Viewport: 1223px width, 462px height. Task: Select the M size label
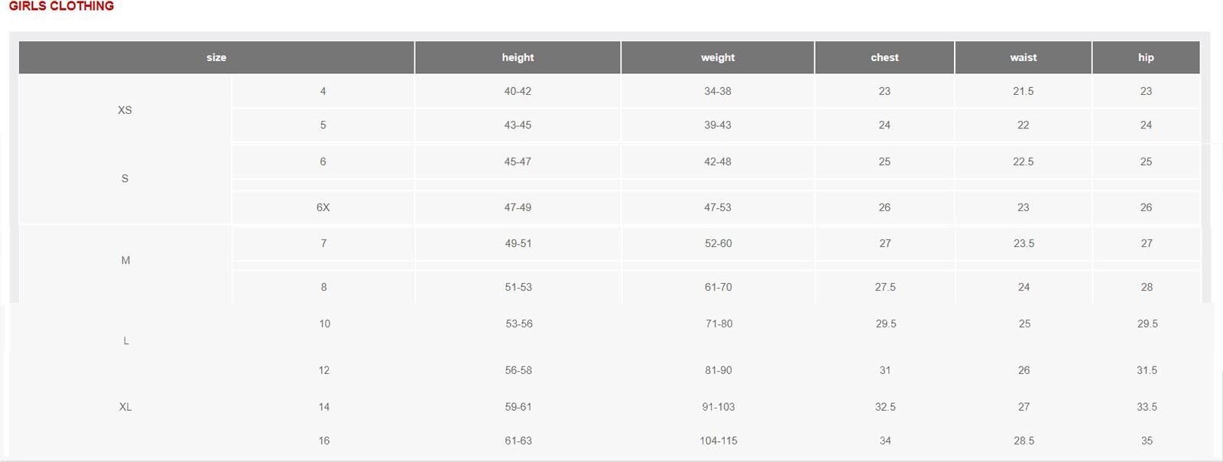pyautogui.click(x=125, y=260)
